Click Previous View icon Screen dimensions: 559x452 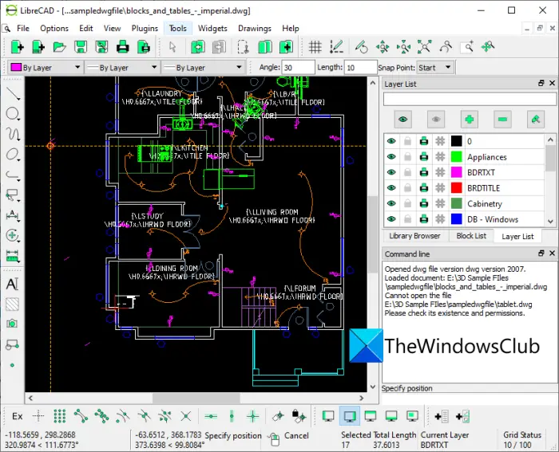pyautogui.click(x=446, y=46)
